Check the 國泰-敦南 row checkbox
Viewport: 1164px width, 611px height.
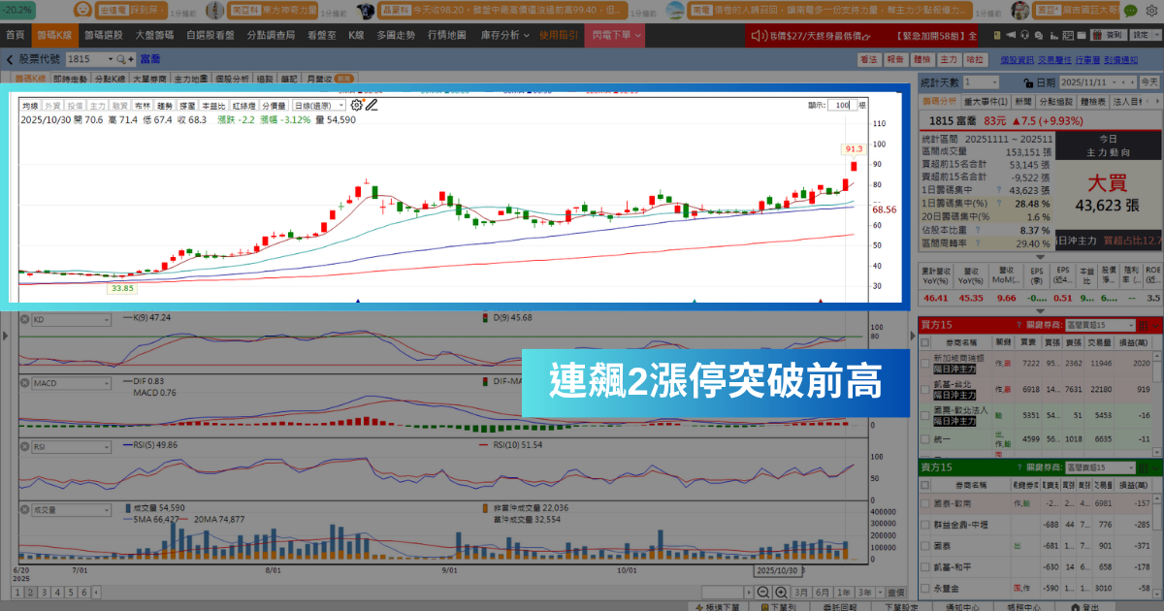[x=926, y=503]
